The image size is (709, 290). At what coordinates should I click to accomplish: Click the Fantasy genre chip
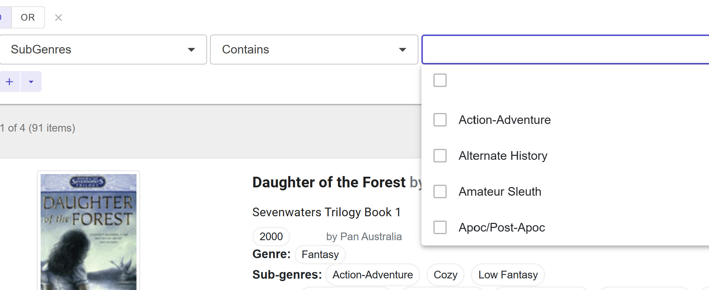[320, 254]
